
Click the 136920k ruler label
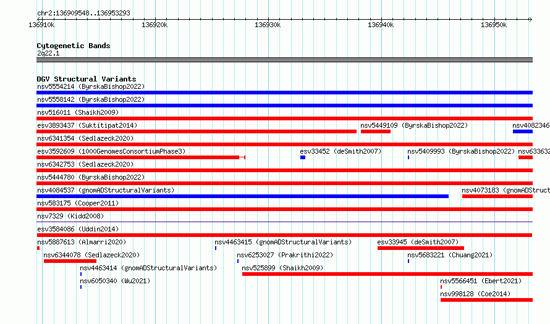tap(154, 25)
